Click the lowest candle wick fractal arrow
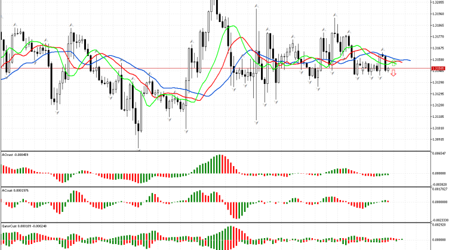 (x=139, y=150)
